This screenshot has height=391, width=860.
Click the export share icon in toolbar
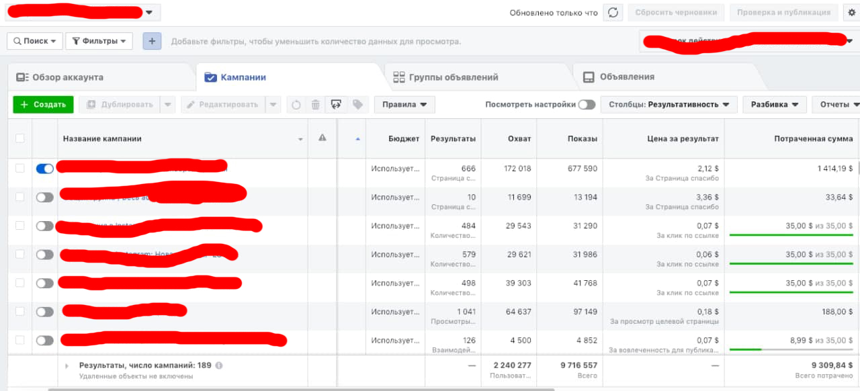[x=337, y=105]
